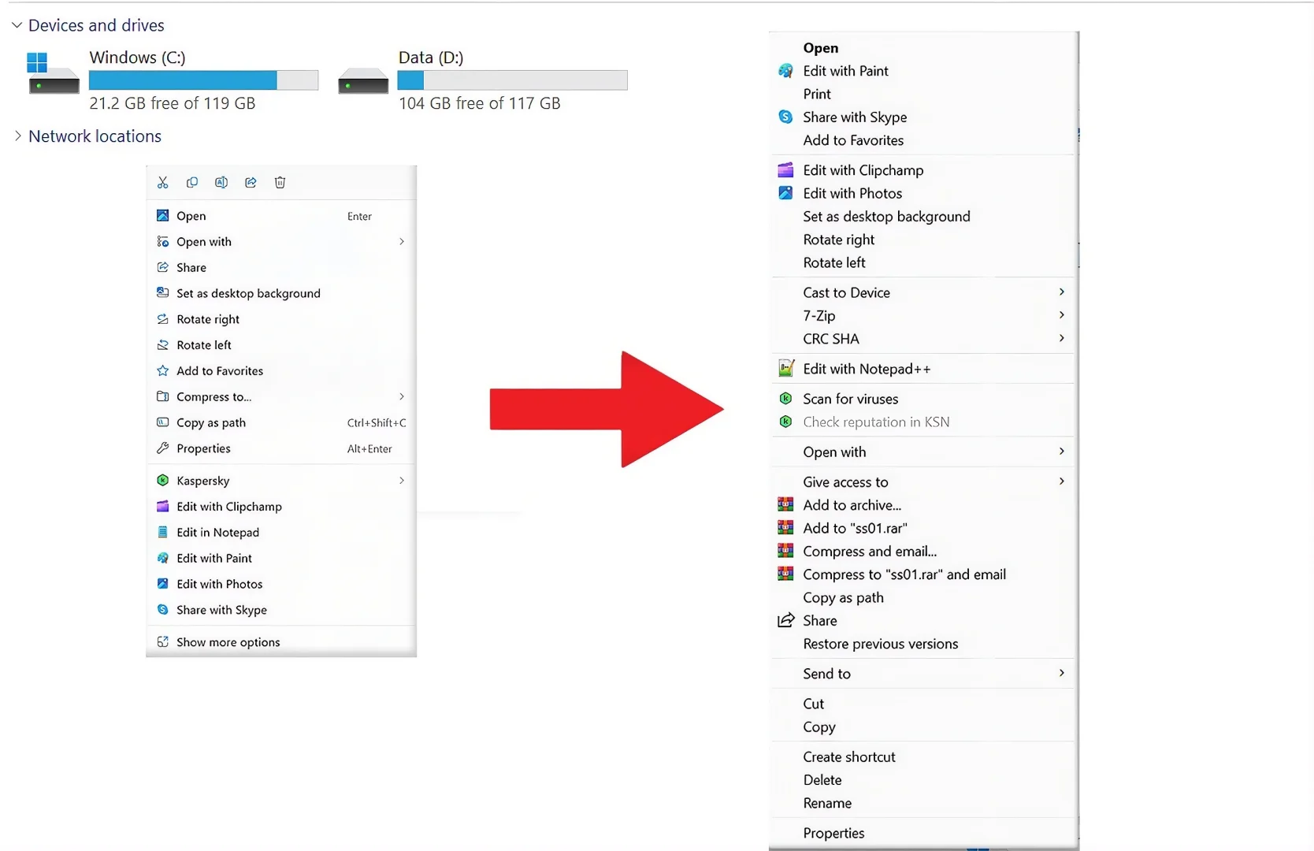The image size is (1314, 851).
Task: Expand the Open with submenu arrow in compact menu
Action: point(402,241)
